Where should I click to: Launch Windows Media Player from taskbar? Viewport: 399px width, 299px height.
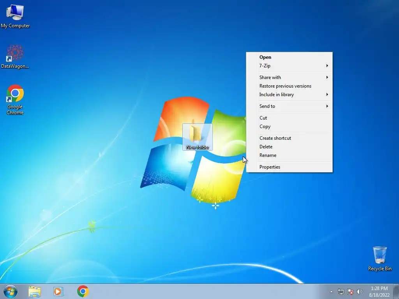point(58,291)
